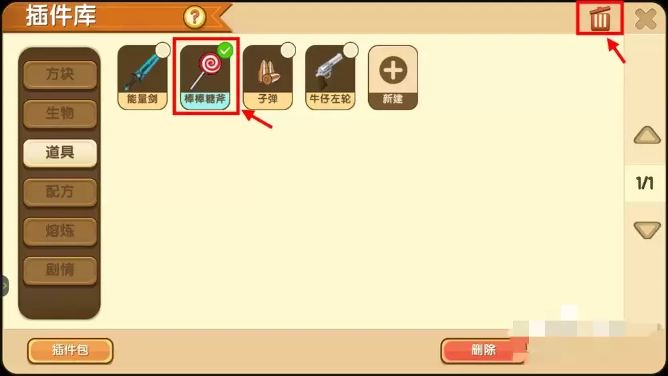The image size is (668, 376).
Task: Go to previous page with up arrow
Action: pyautogui.click(x=647, y=135)
